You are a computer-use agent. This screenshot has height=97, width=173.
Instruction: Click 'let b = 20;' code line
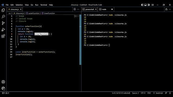tap(25, 37)
